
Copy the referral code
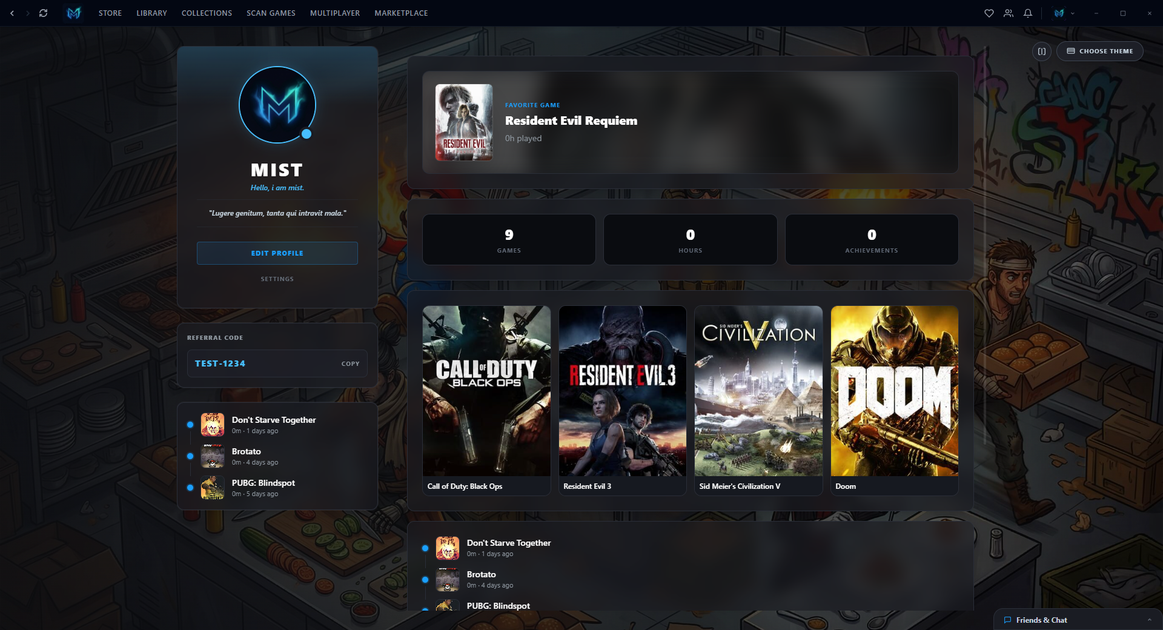point(350,363)
